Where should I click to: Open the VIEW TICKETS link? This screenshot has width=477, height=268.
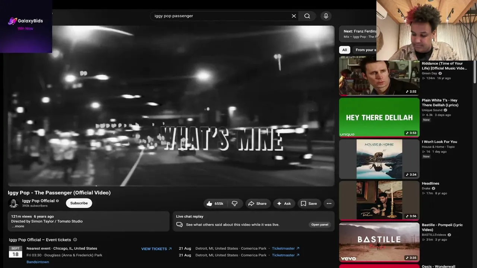pyautogui.click(x=157, y=249)
